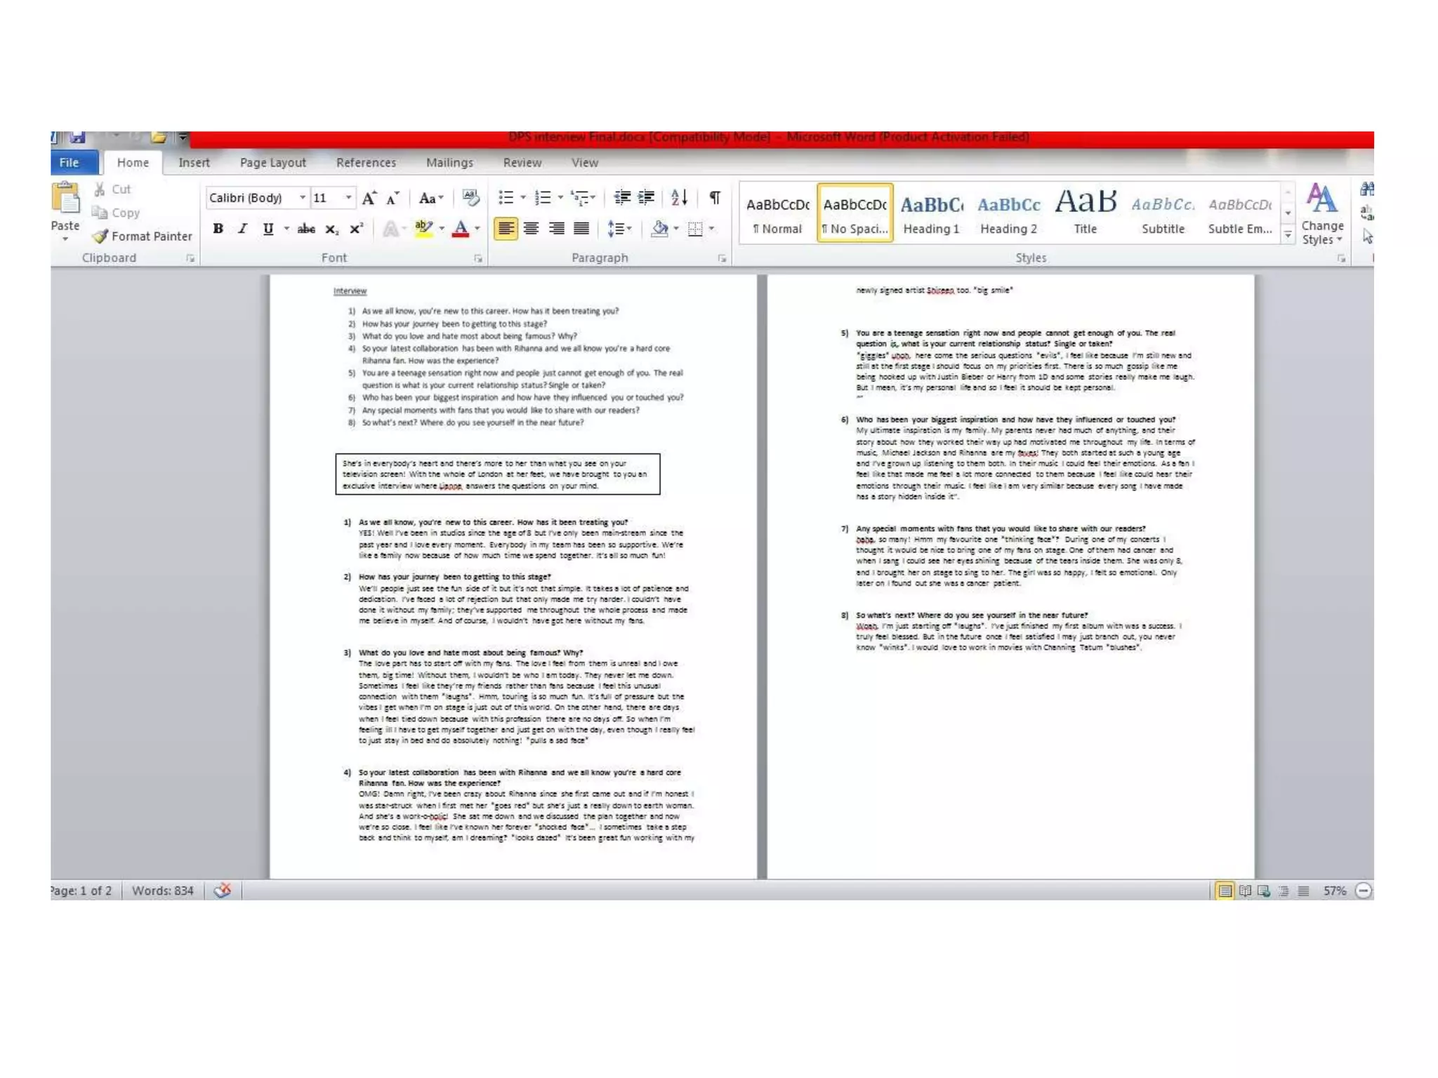
Task: Expand the Styles gallery more arrow
Action: tap(1288, 236)
